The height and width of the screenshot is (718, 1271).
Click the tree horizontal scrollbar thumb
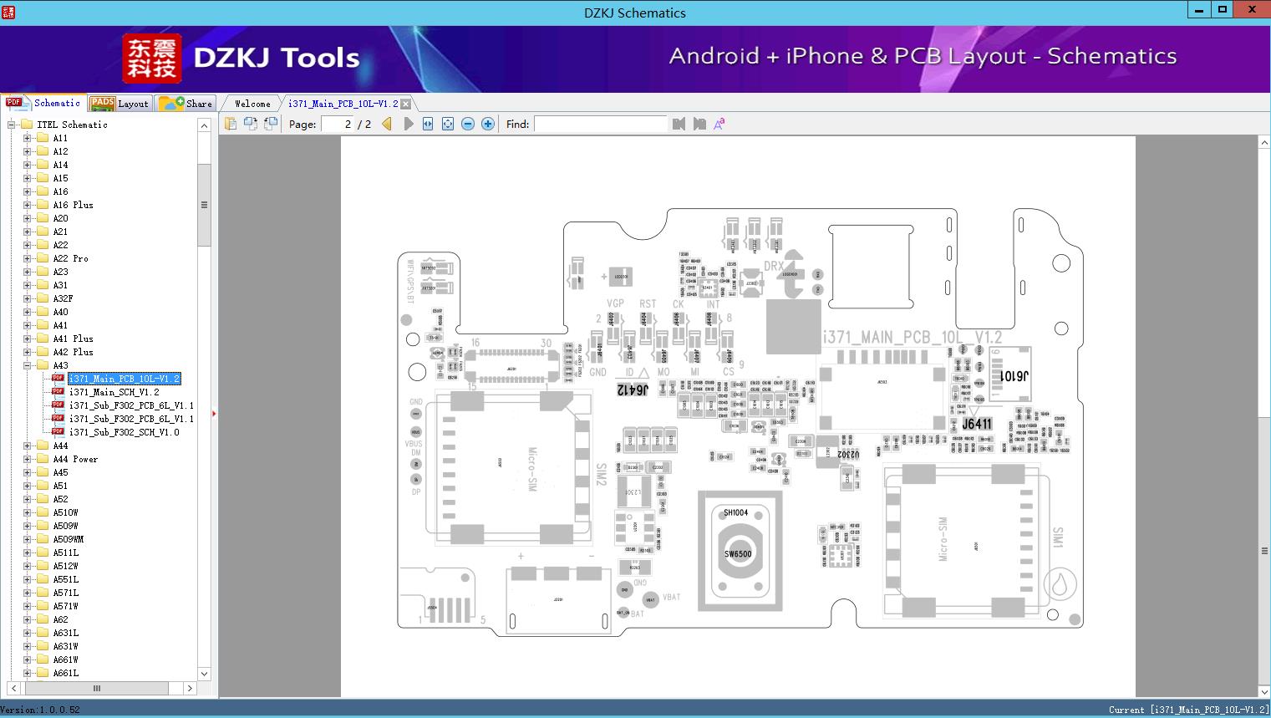pyautogui.click(x=97, y=688)
